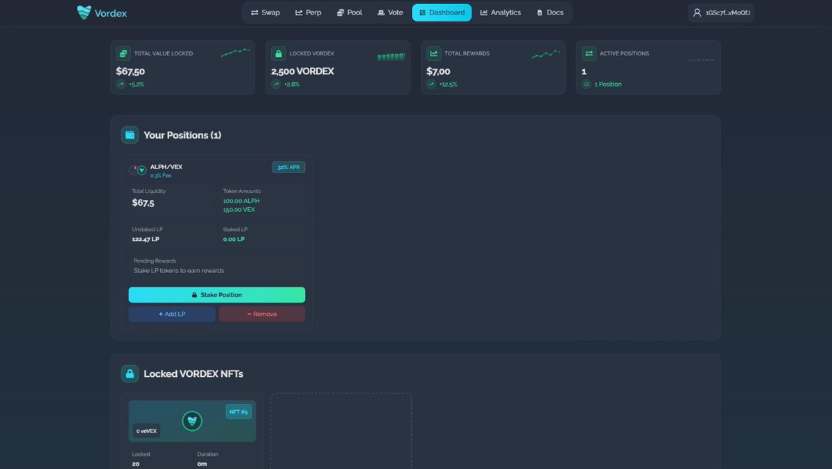Click the ALPH/VEX token pair icon
This screenshot has height=469, width=832.
click(x=138, y=170)
